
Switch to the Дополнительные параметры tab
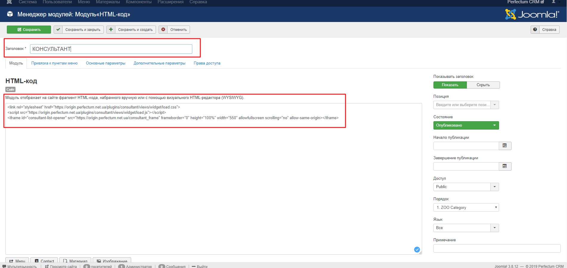(x=159, y=63)
